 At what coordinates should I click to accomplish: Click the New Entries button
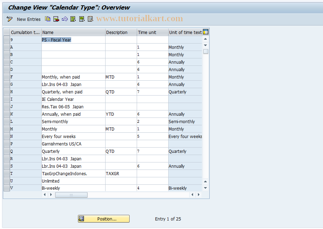(29, 19)
